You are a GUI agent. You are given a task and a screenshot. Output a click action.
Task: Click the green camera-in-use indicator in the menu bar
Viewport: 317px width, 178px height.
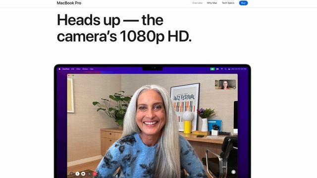[x=212, y=69]
